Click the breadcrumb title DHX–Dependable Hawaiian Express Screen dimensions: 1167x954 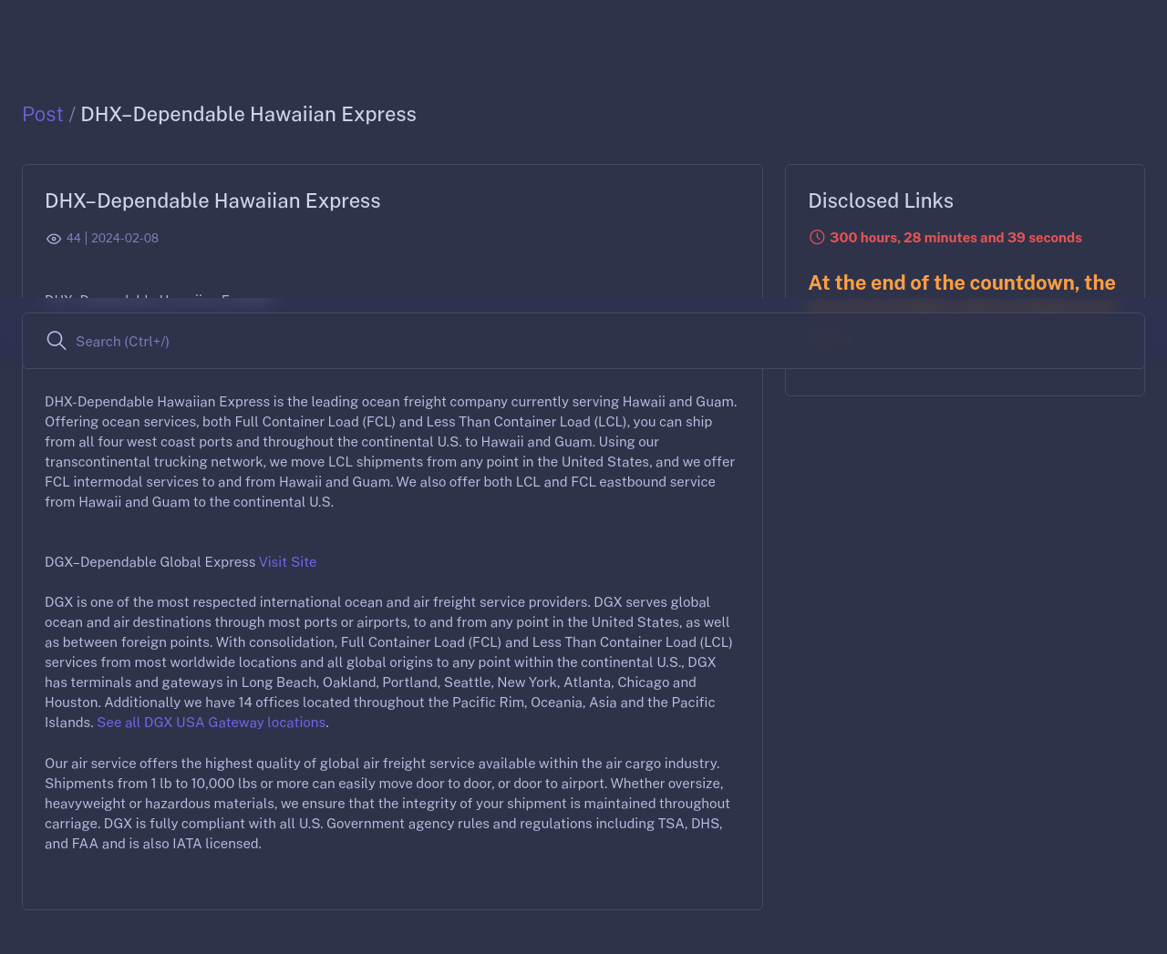click(248, 115)
